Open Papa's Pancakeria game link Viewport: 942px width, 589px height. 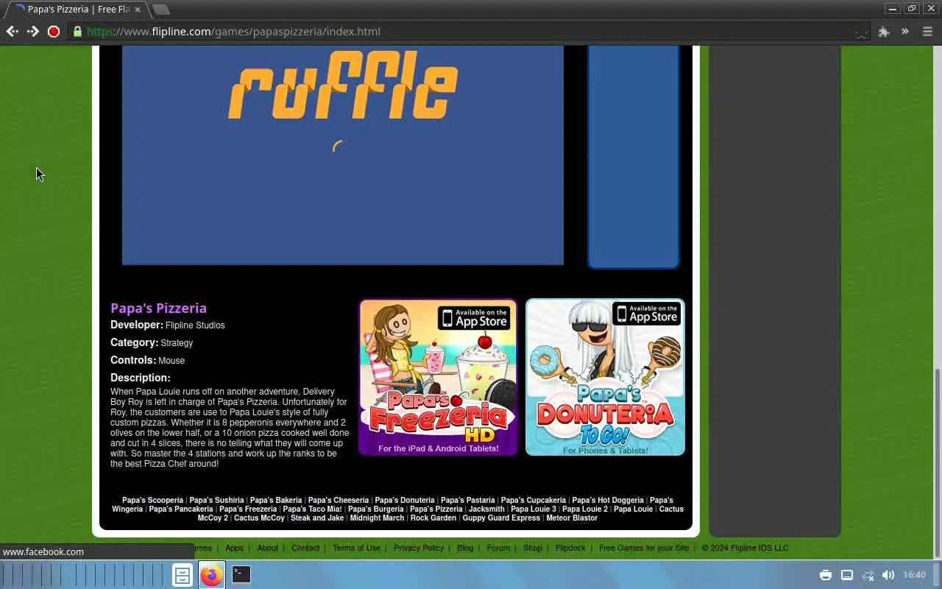181,509
